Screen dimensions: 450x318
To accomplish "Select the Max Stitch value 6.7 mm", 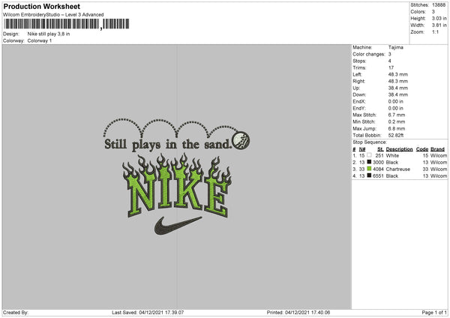I will pos(397,115).
